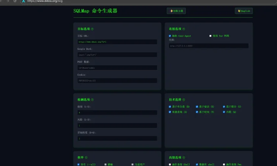
Task: Focus the 级别 (1-5) level field
Action: pos(117,113)
